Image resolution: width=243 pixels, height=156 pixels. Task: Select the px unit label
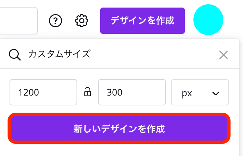(x=187, y=93)
